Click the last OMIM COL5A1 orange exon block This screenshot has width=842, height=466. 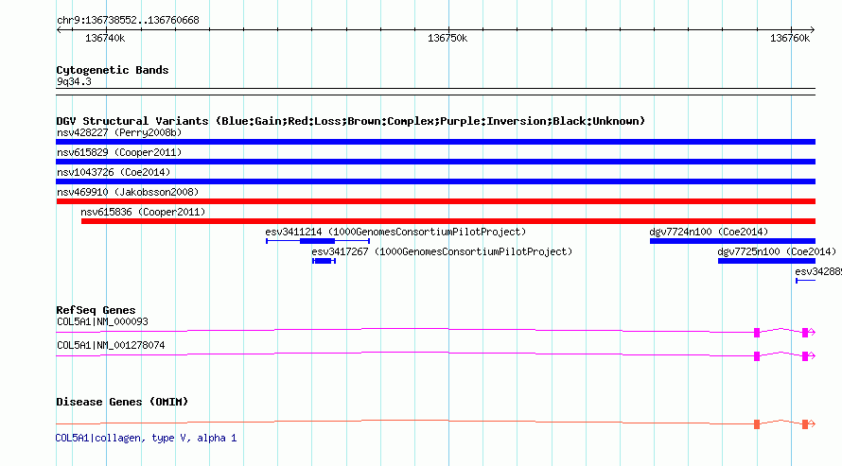tap(805, 424)
